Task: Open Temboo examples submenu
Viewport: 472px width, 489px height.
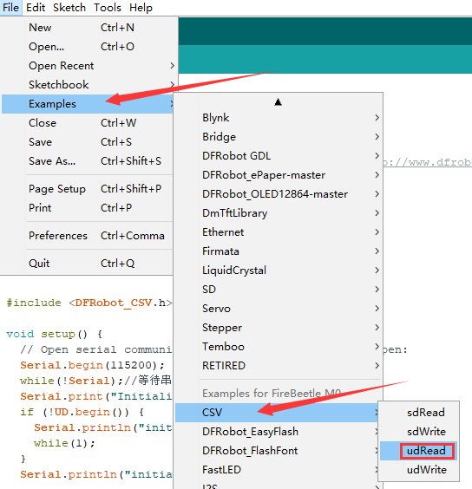Action: click(x=278, y=347)
